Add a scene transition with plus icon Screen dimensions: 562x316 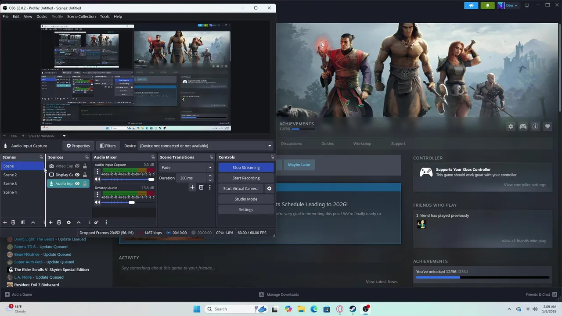(192, 187)
